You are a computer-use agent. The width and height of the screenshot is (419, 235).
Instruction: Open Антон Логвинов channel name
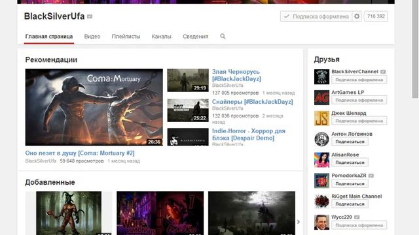point(352,134)
